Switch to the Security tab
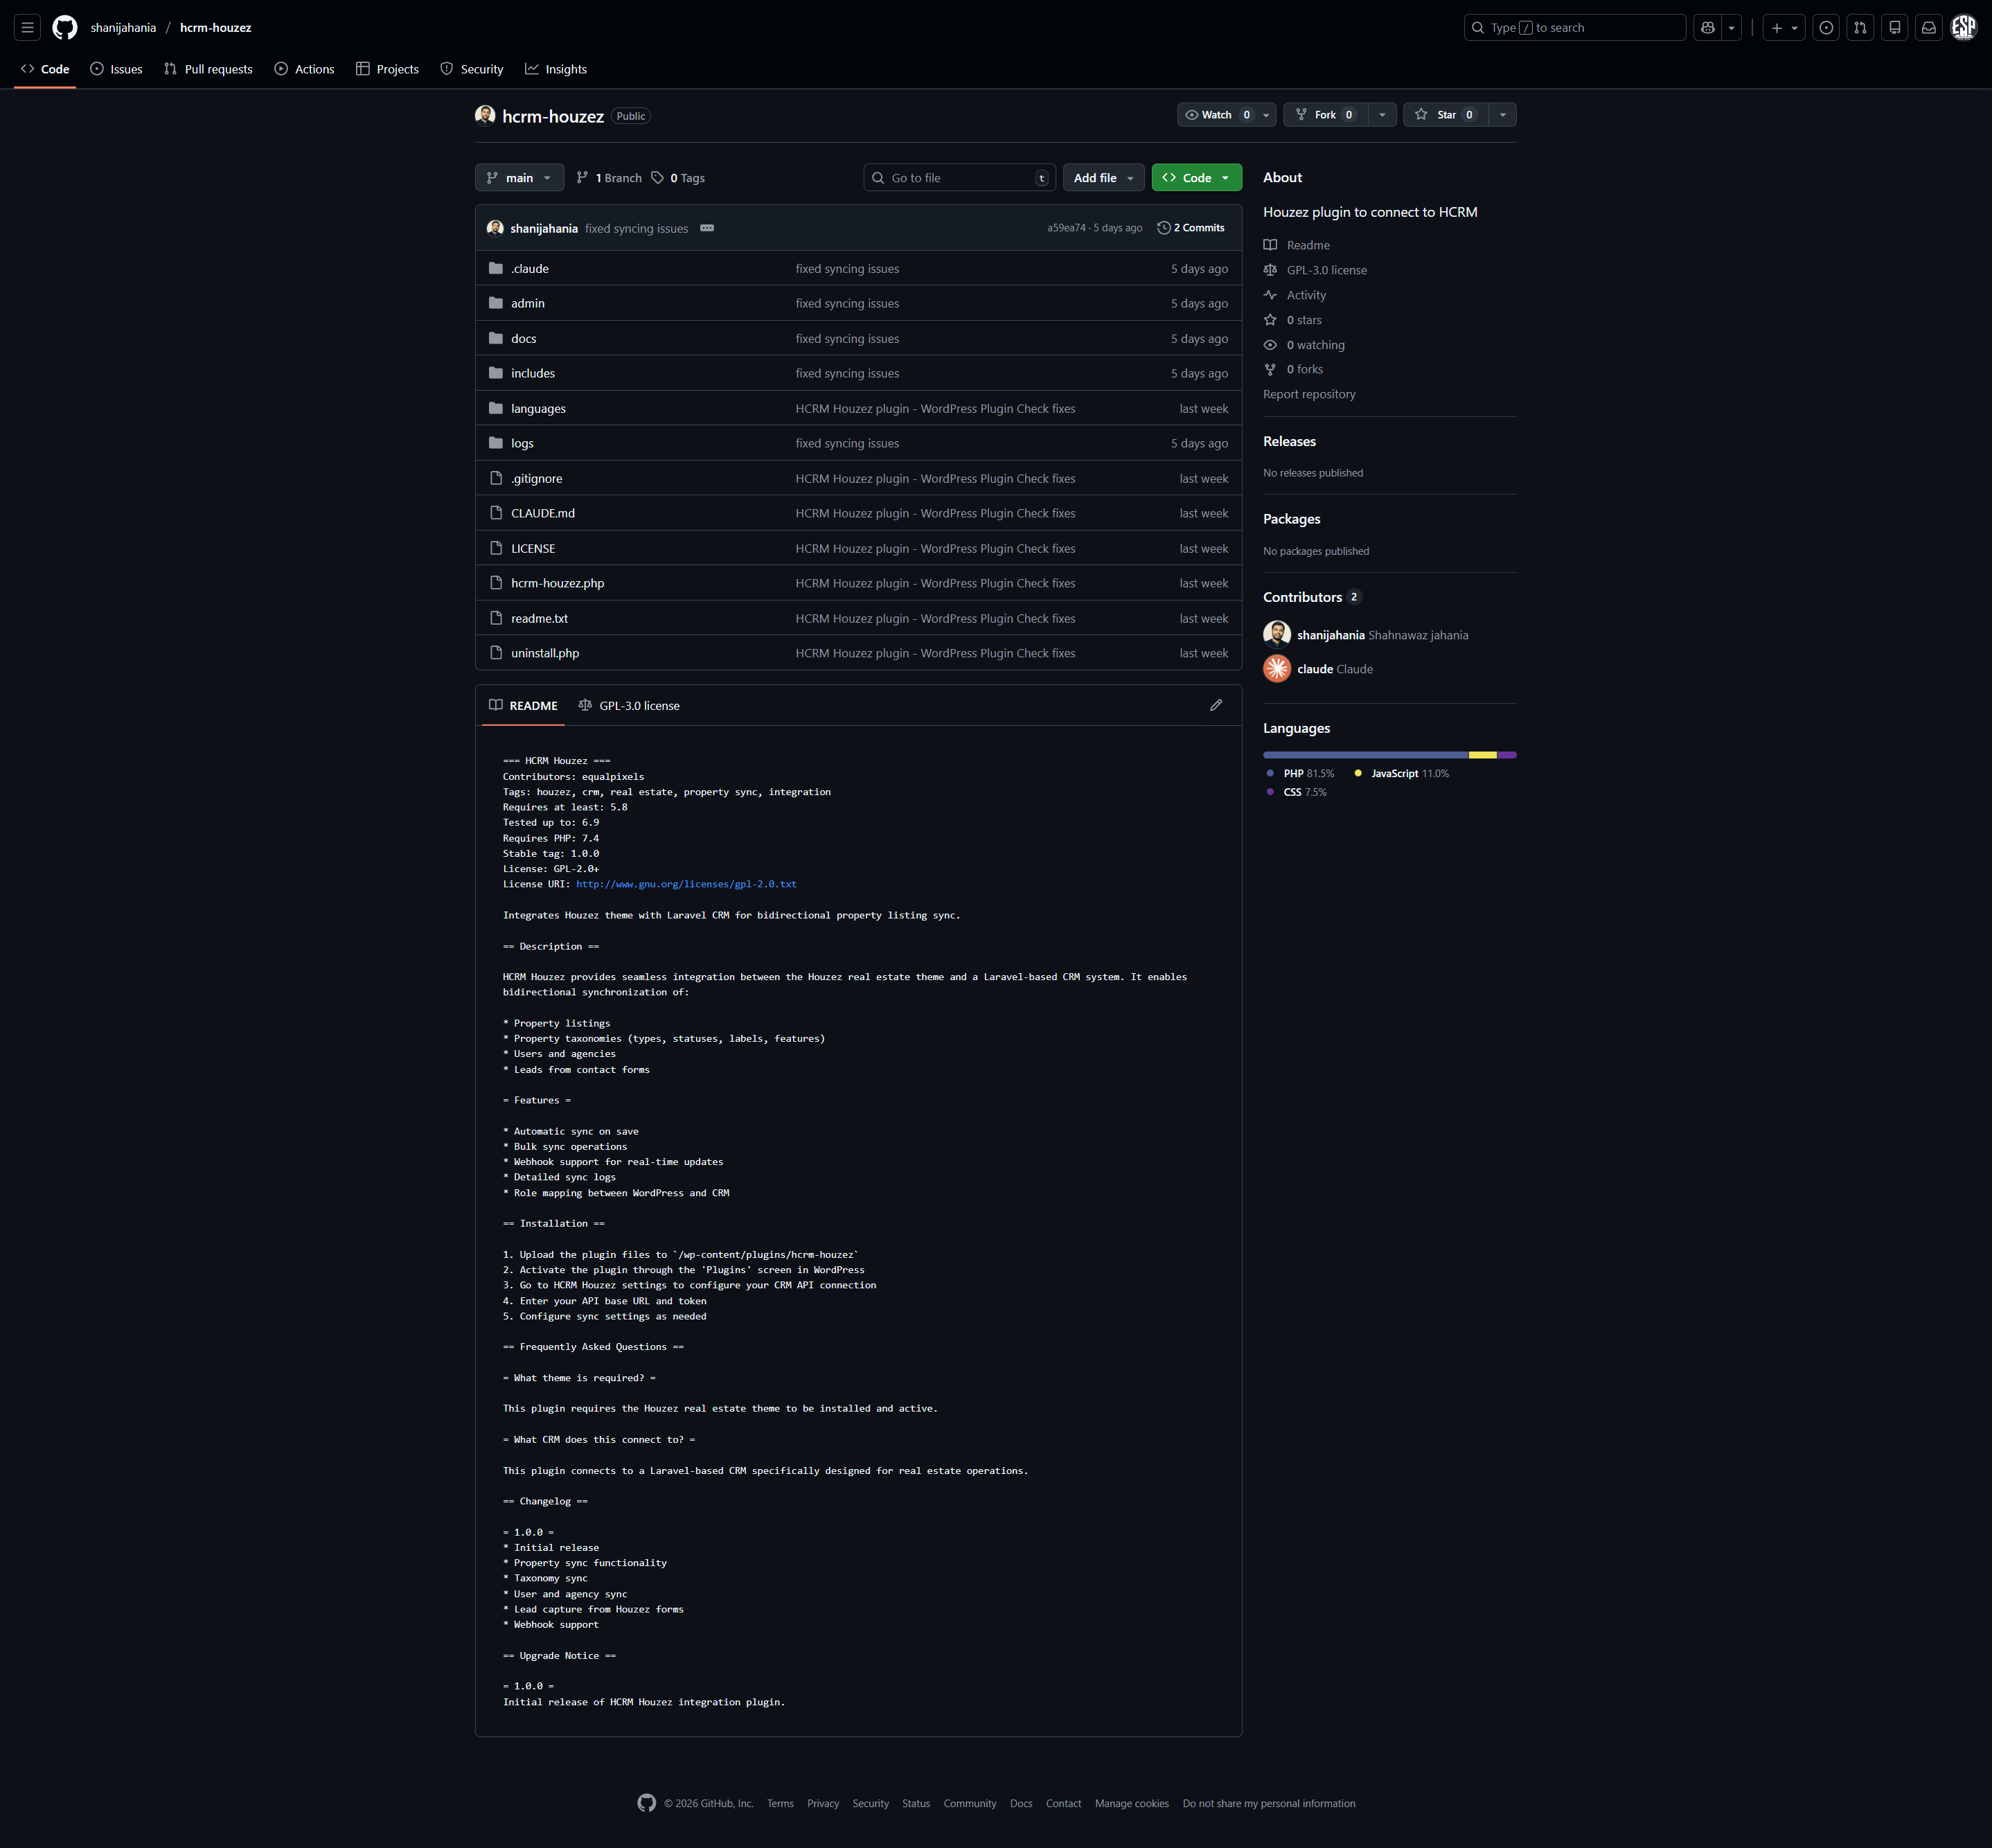Screen dimensions: 1992x1848 (x=472, y=69)
